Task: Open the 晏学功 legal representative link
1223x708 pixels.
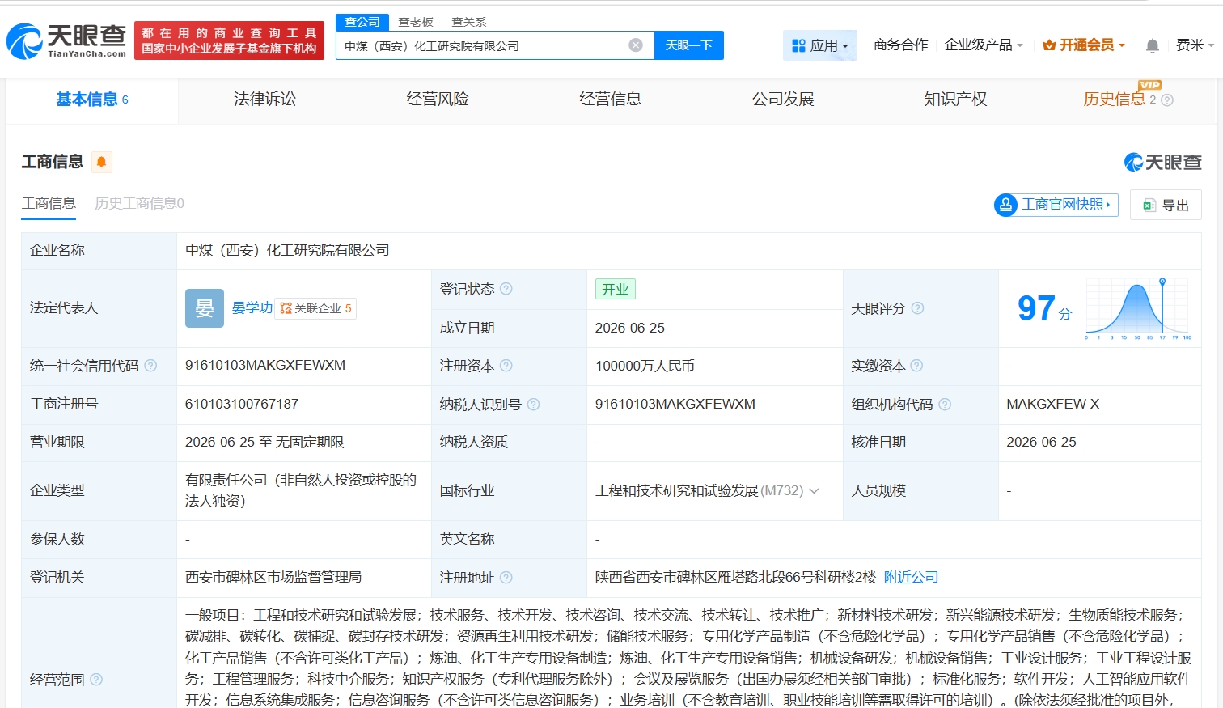Action: click(x=252, y=308)
